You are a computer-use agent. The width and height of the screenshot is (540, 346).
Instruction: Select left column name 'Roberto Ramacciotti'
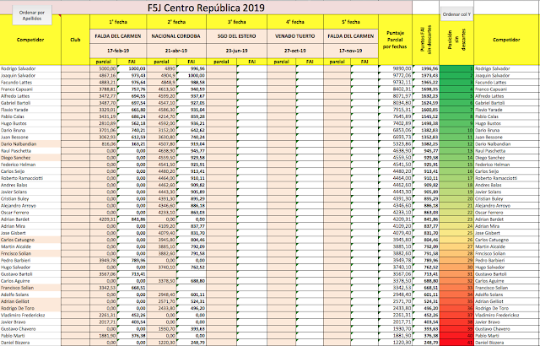pos(21,178)
